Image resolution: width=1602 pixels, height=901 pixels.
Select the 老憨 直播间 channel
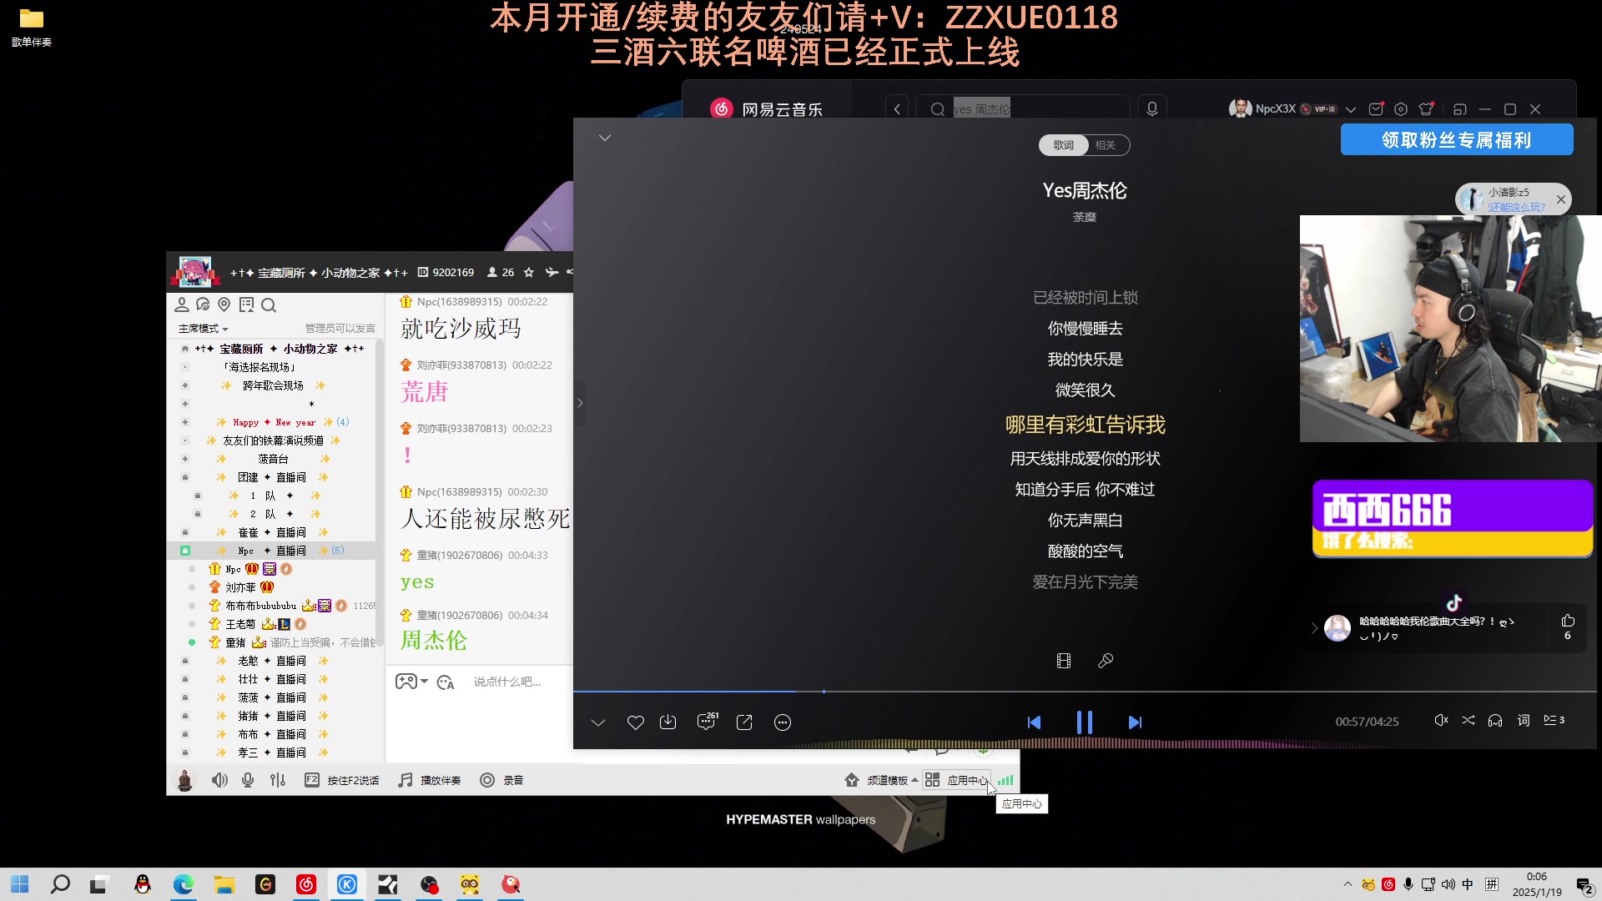click(272, 661)
